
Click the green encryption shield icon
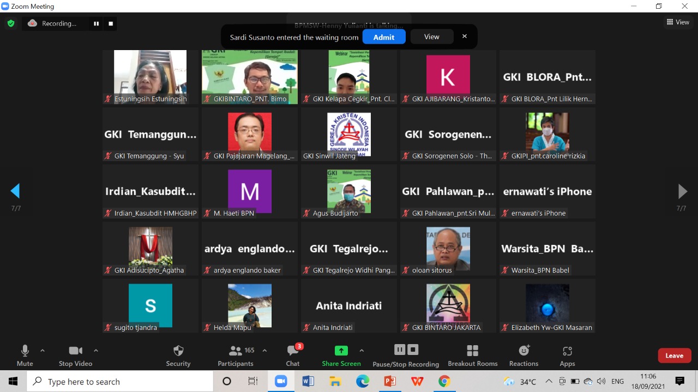[11, 23]
